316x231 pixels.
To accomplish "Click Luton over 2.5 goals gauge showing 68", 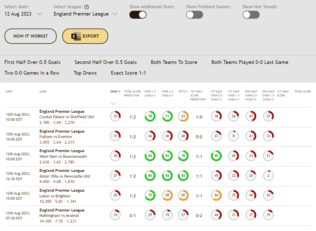I will point(167,195).
